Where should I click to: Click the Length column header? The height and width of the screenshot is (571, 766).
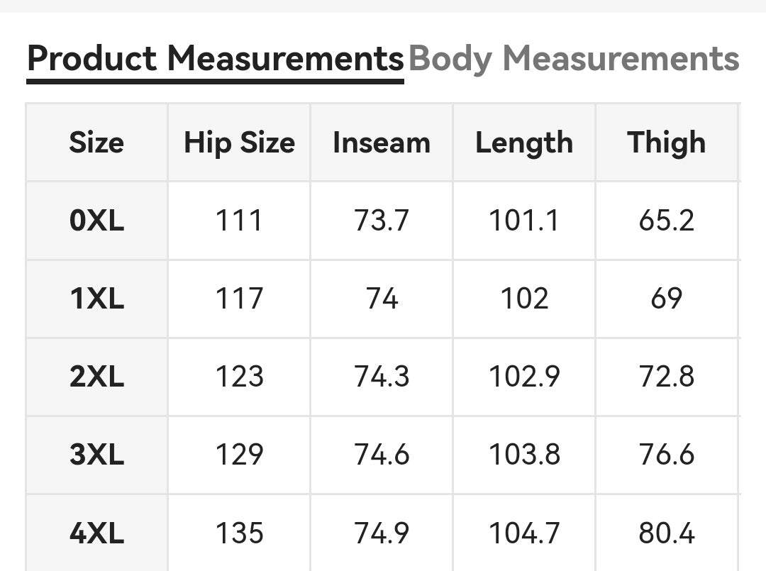coord(524,143)
